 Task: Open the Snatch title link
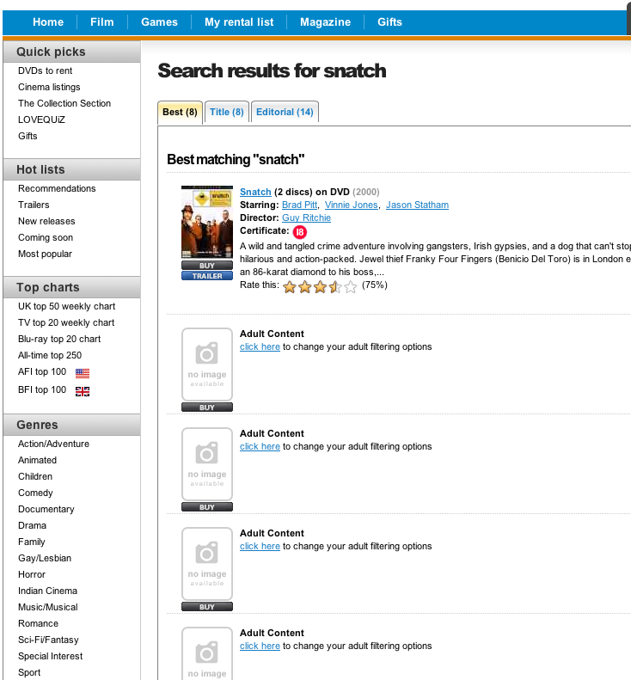255,192
